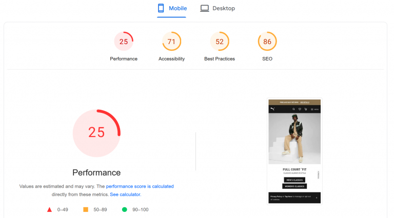
Task: Click the large Performance heading
Action: 96,172
